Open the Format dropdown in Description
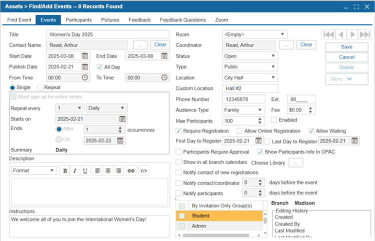 [x=34, y=170]
